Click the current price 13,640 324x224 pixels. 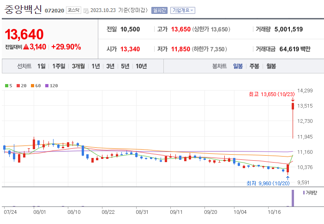24,34
